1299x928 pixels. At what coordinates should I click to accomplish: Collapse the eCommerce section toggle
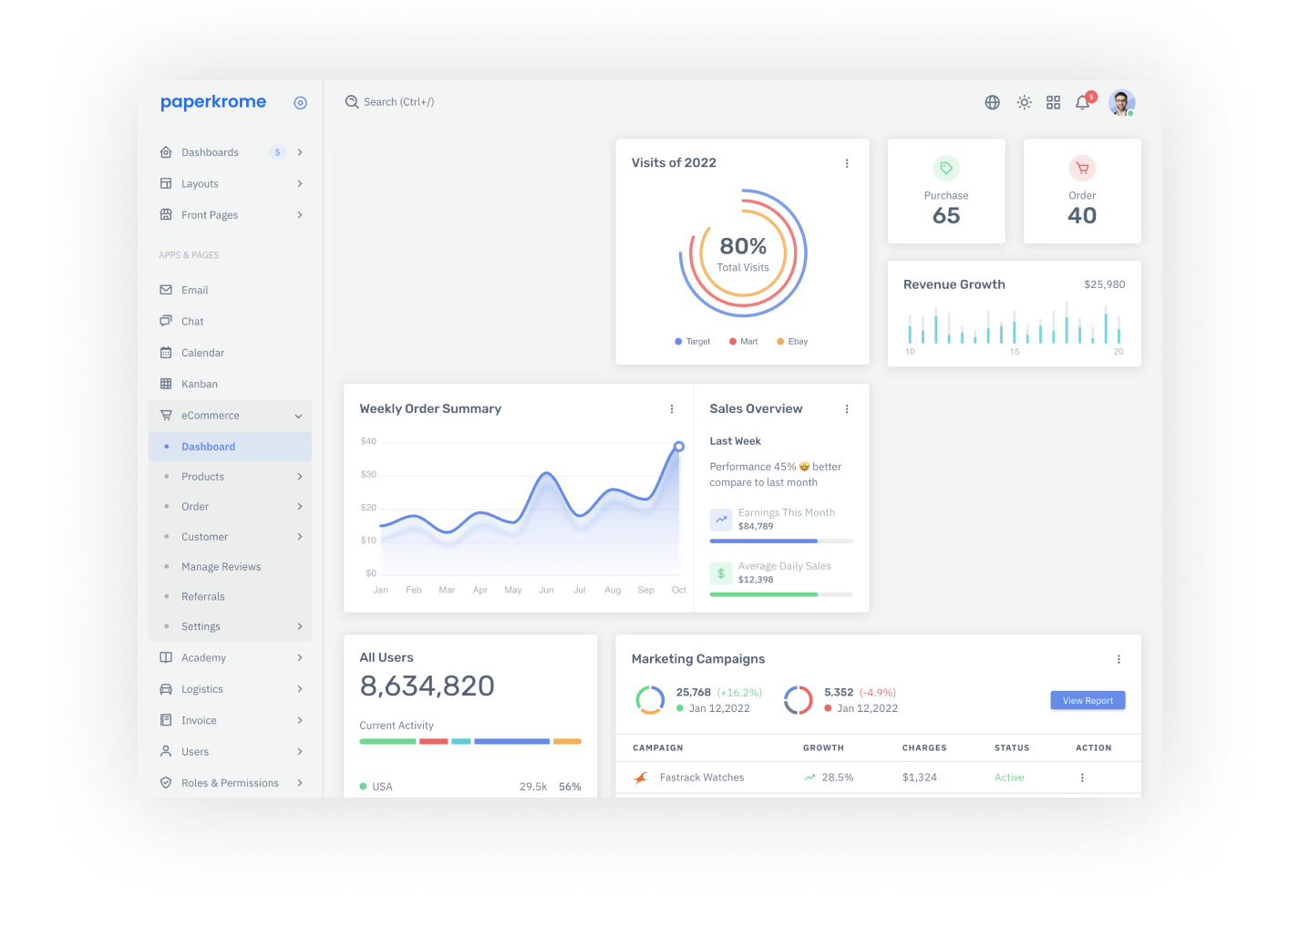(298, 415)
